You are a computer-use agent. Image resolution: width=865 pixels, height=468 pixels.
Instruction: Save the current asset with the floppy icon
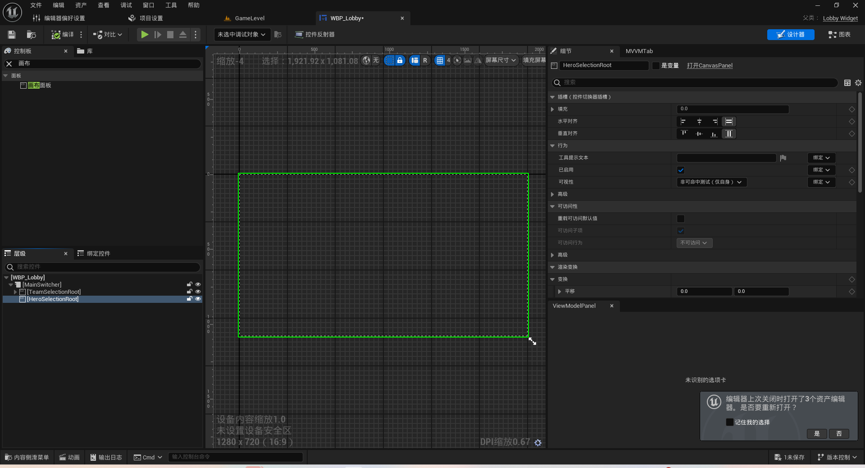click(12, 35)
